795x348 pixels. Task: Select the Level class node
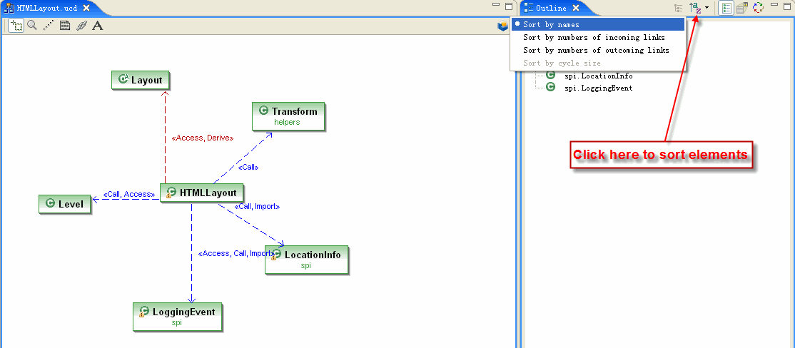[x=65, y=204]
